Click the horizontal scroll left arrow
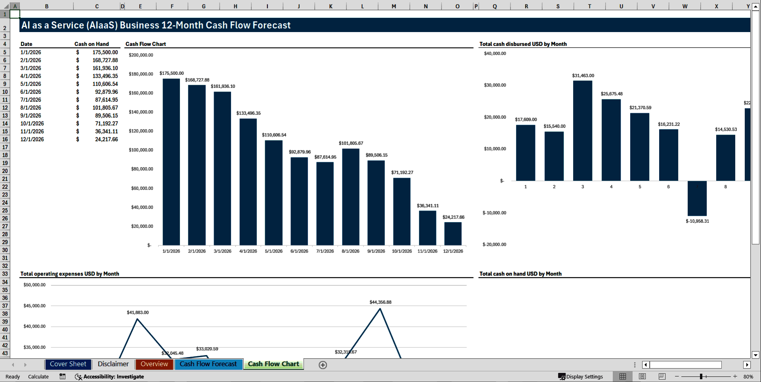Image resolution: width=761 pixels, height=382 pixels. (645, 365)
